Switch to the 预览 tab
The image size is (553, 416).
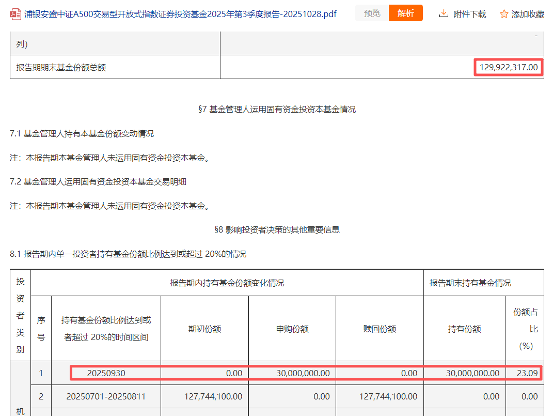pos(372,13)
